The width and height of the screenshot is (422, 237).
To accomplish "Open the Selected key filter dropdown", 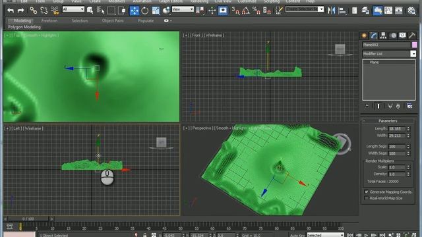I will (326, 235).
